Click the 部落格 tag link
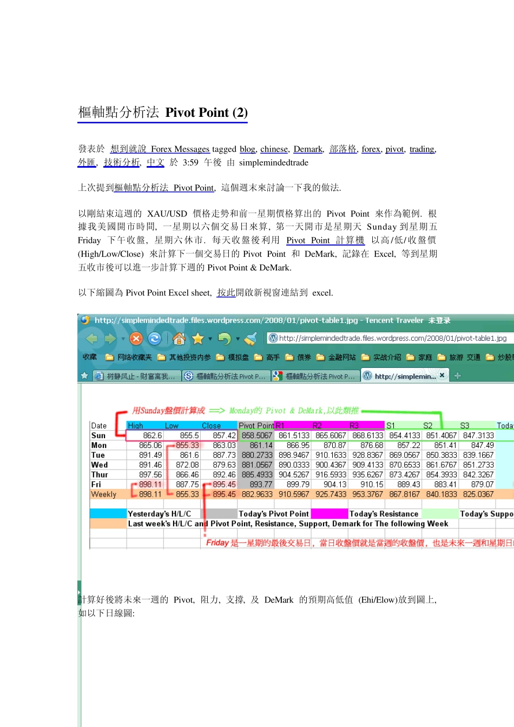This screenshot has width=514, height=727. (x=343, y=149)
